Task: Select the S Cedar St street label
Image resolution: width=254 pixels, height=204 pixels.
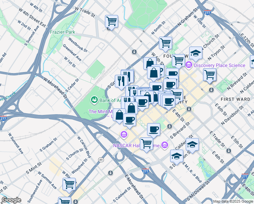Action: [72, 85]
